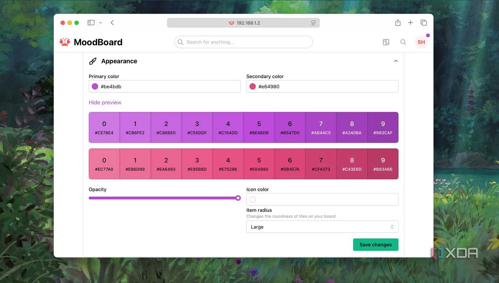Select purple shade 8 #A240BA
499x283 pixels.
(x=352, y=127)
